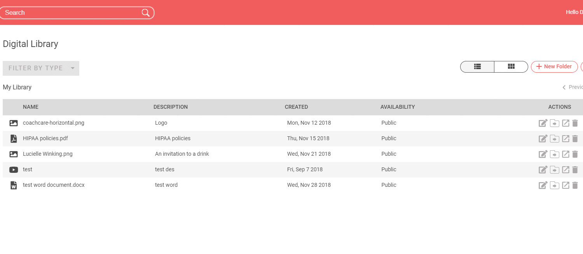Select the Lucielle Winking.png image icon
This screenshot has height=254, width=583.
coord(14,154)
